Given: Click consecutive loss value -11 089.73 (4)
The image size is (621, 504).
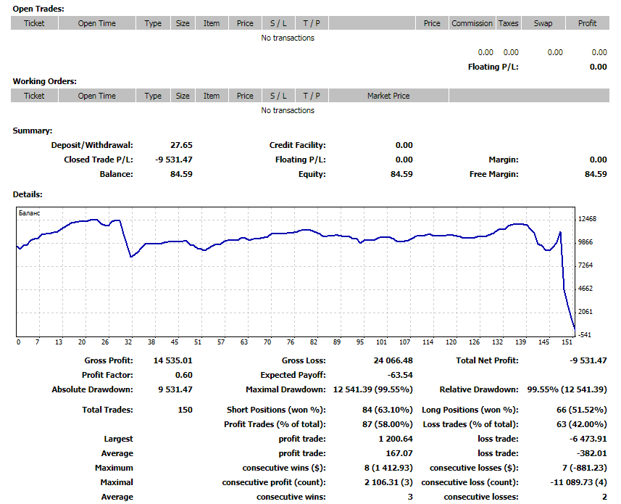Looking at the screenshot, I should coord(579,482).
